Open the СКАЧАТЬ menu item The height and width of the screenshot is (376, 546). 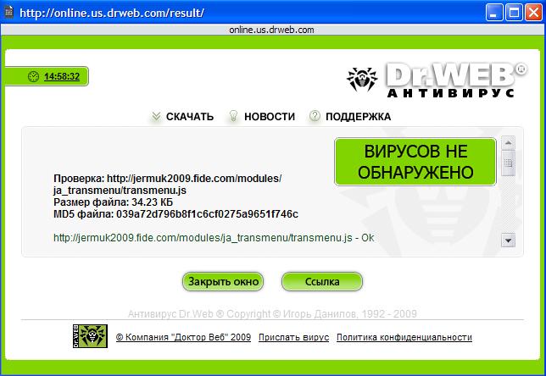tap(189, 117)
